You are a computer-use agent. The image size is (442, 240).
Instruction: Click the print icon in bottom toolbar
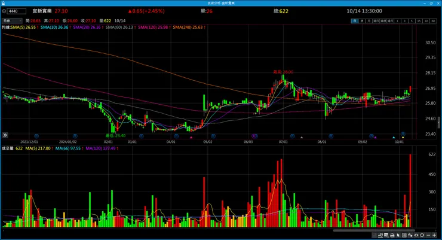(392, 235)
